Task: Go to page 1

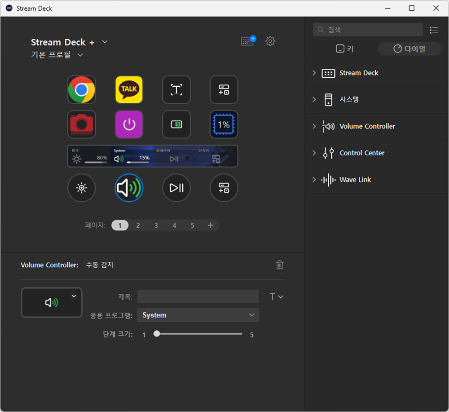Action: point(120,226)
